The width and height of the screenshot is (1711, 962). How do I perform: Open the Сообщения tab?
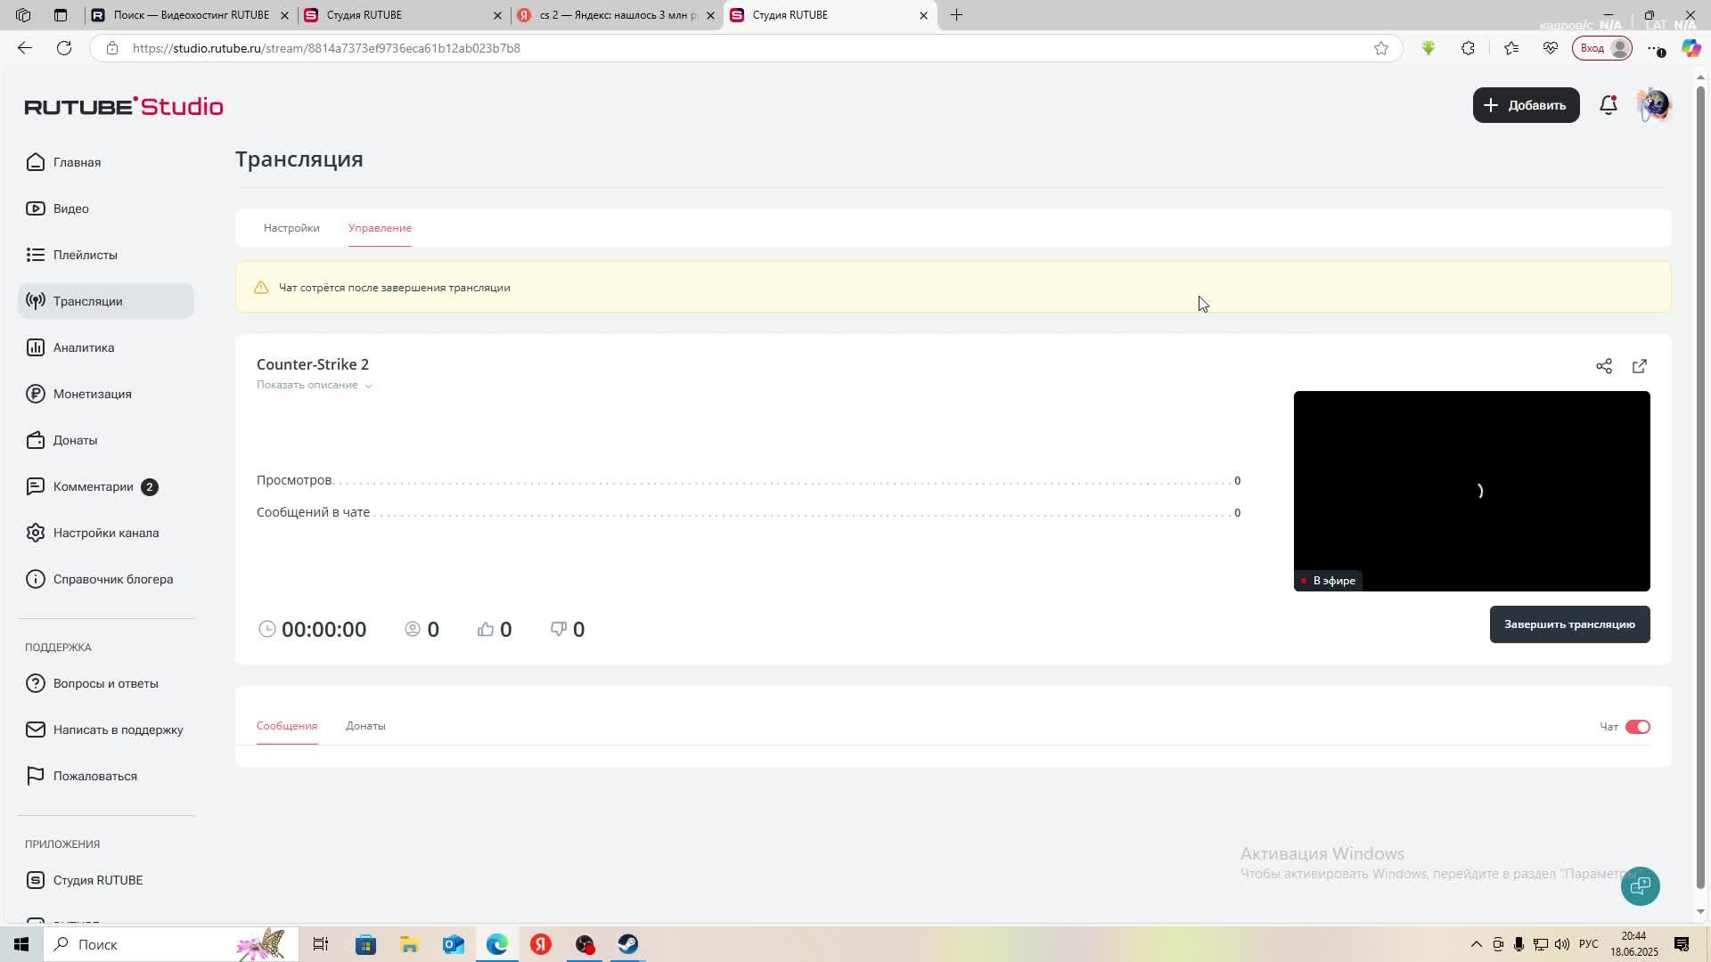click(x=287, y=726)
